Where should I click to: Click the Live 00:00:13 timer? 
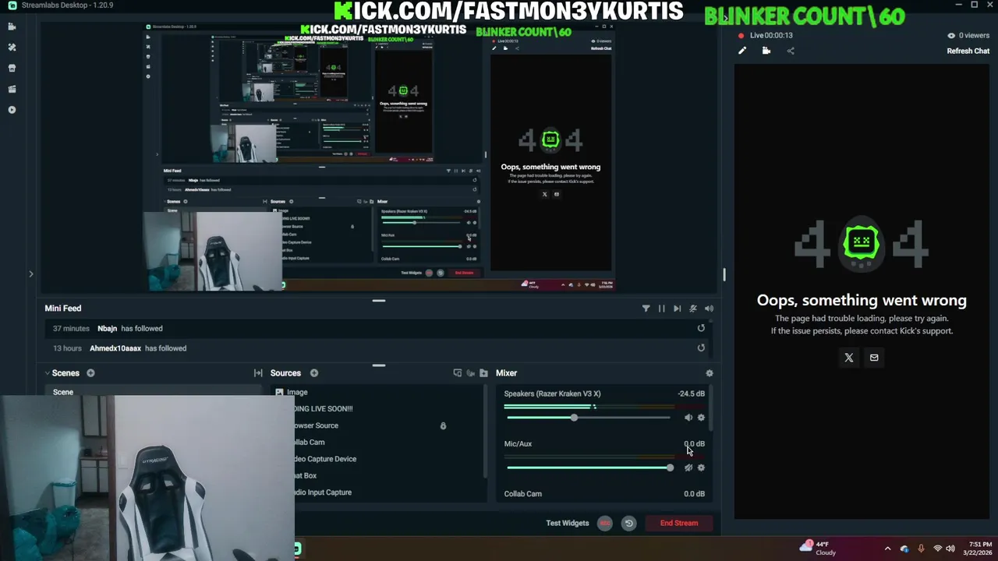pos(770,36)
